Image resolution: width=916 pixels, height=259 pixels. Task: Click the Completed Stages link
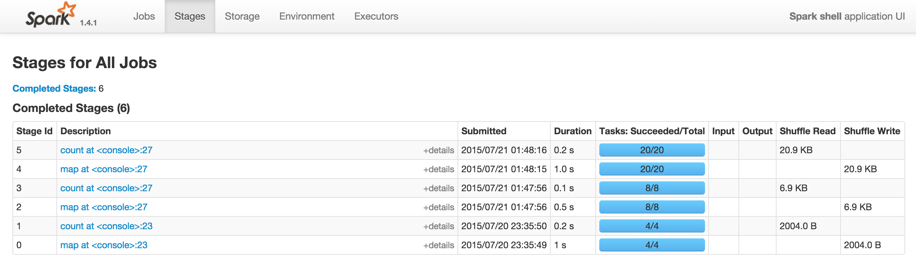tap(54, 88)
